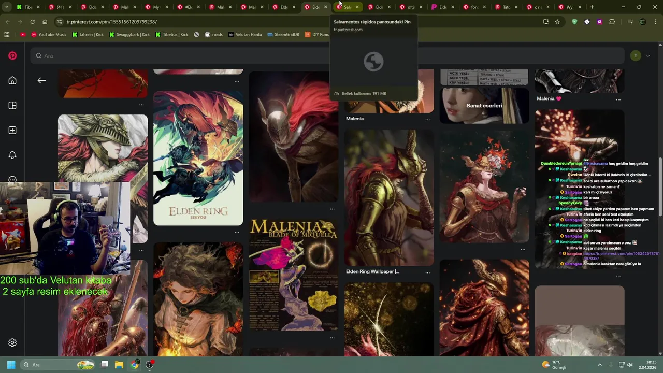The width and height of the screenshot is (663, 373).
Task: Open the Pinterest profile avatar T
Action: (636, 55)
